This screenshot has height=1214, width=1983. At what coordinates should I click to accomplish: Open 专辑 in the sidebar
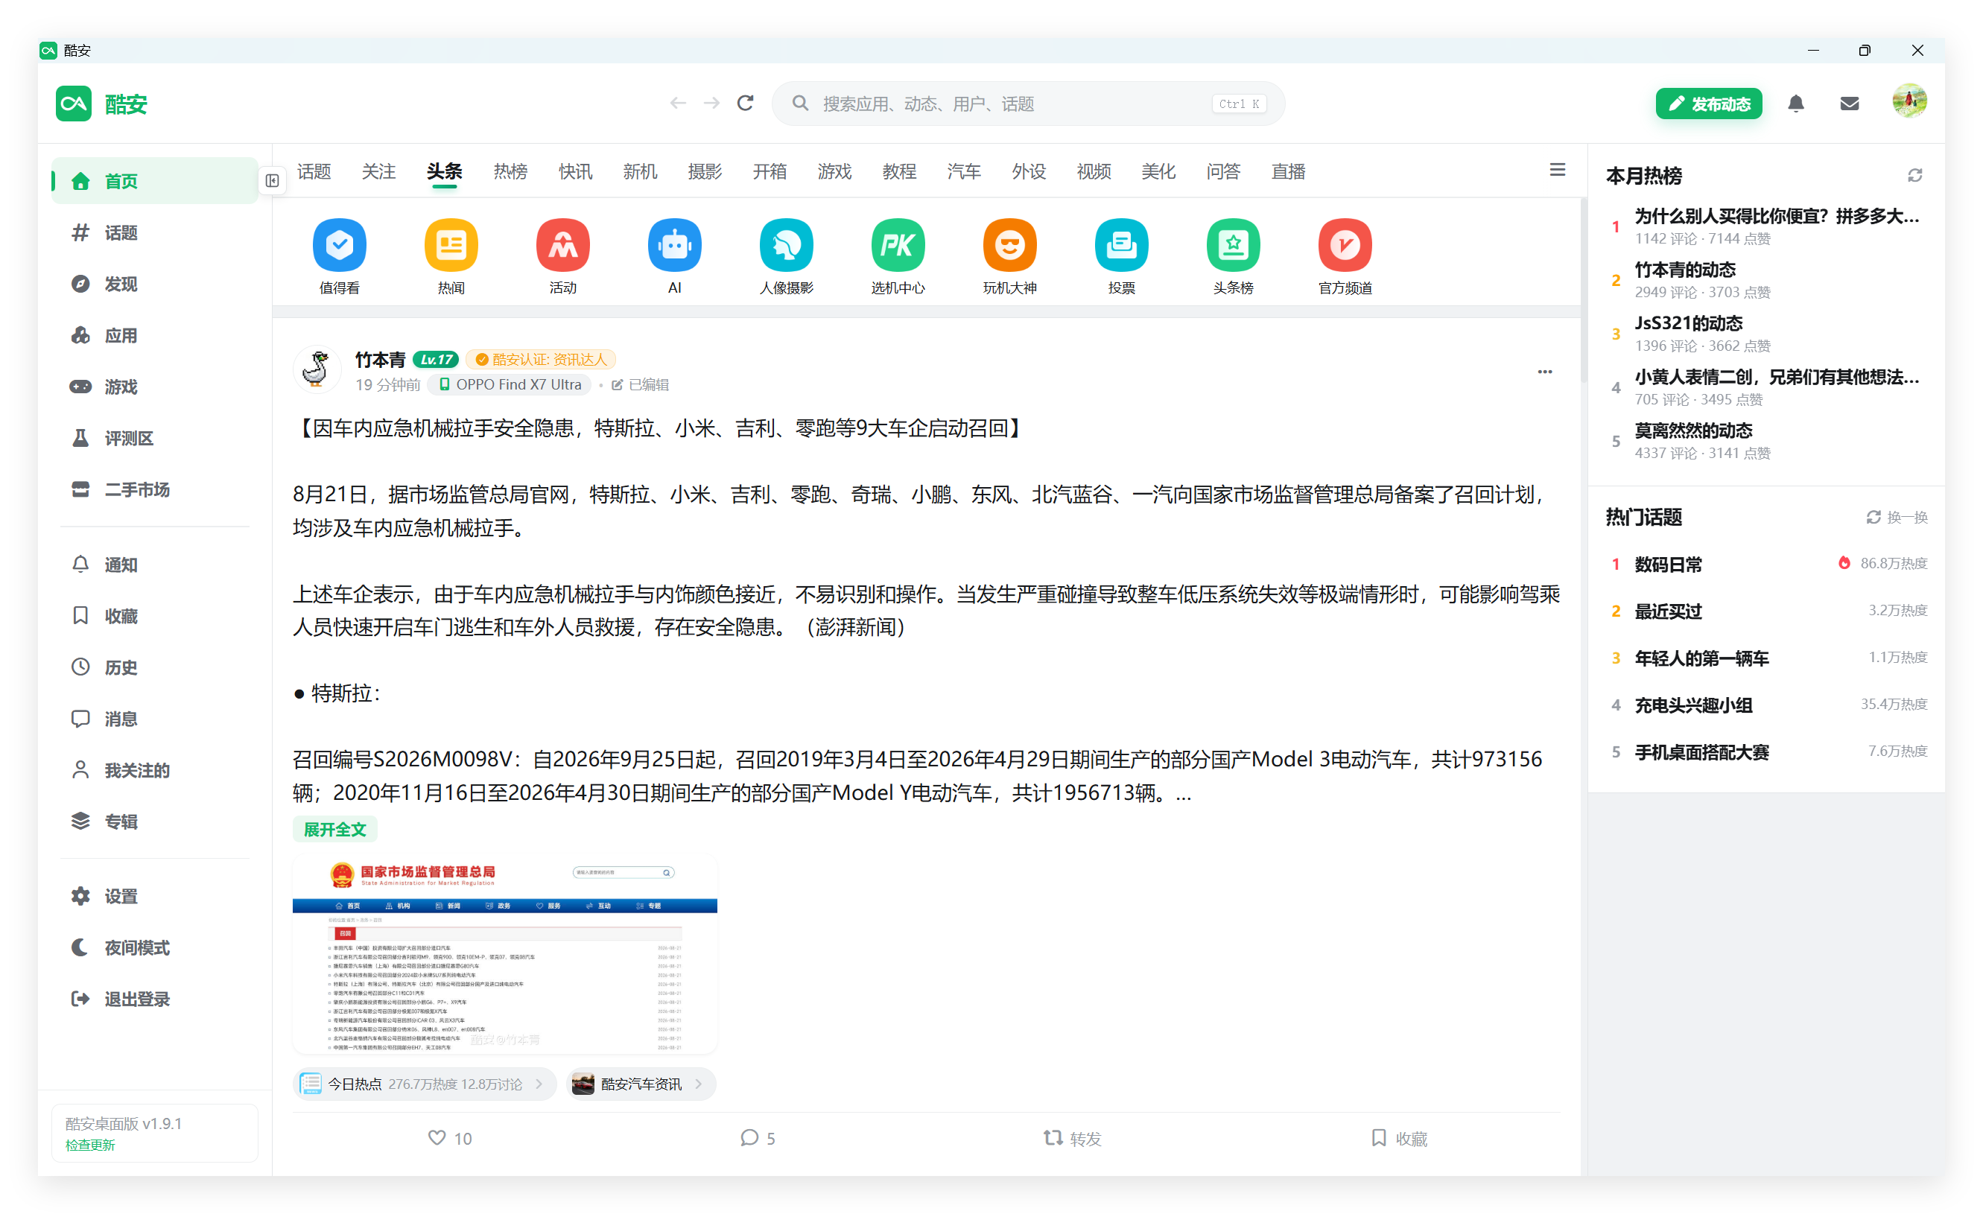pos(154,821)
